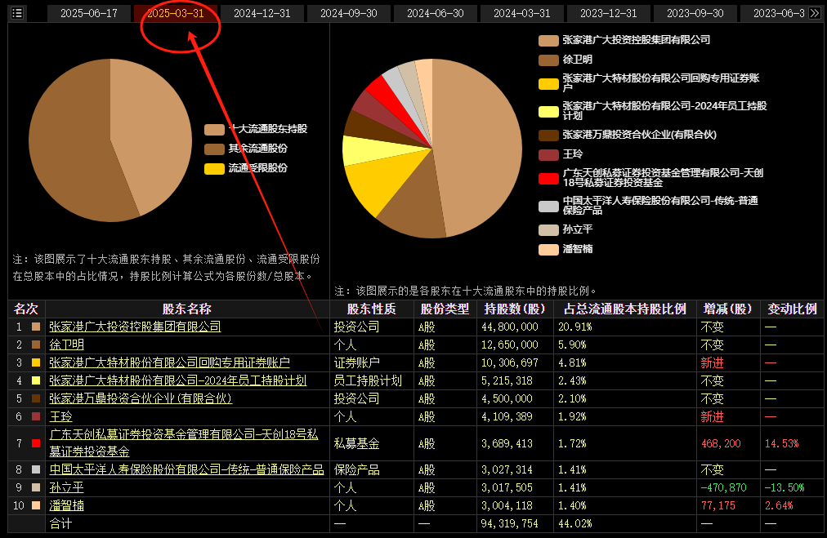Click legend swatch for 徐卫明 in right chart
The height and width of the screenshot is (538, 827).
(548, 60)
